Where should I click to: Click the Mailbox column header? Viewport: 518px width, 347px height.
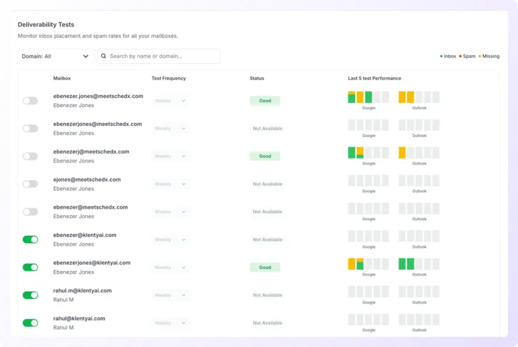point(62,78)
